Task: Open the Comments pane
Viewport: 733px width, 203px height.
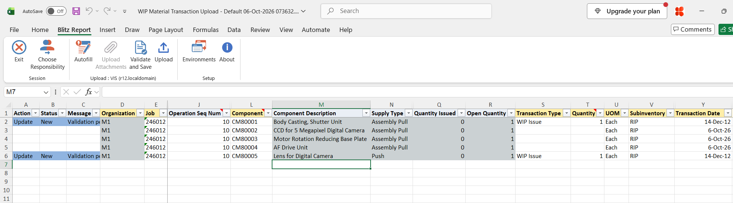Action: tap(693, 29)
